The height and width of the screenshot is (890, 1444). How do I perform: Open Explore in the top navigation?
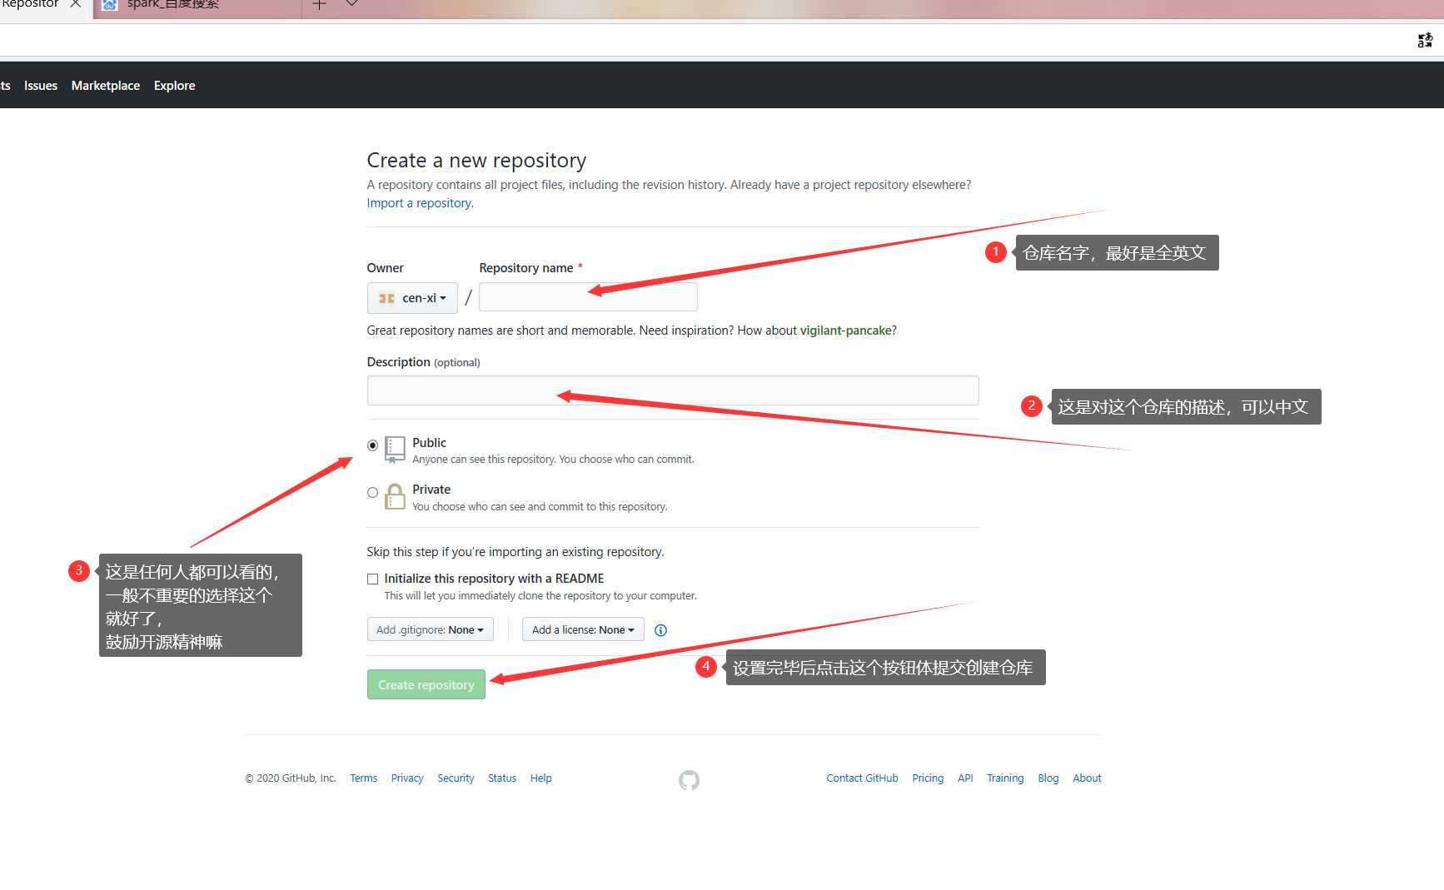tap(175, 86)
